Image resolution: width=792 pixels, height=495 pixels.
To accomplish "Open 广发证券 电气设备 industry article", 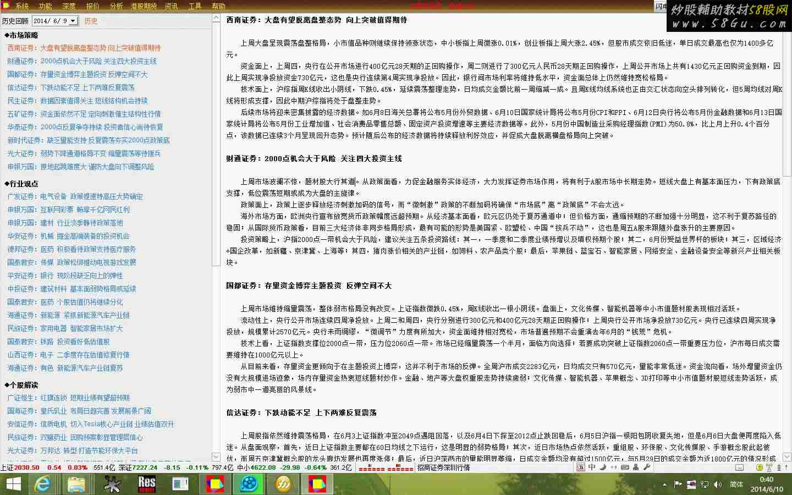I will click(75, 196).
